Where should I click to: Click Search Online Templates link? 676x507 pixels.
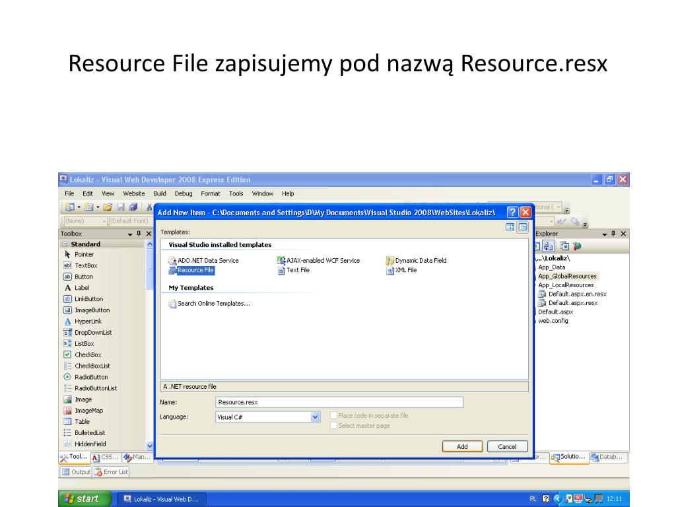coord(209,304)
